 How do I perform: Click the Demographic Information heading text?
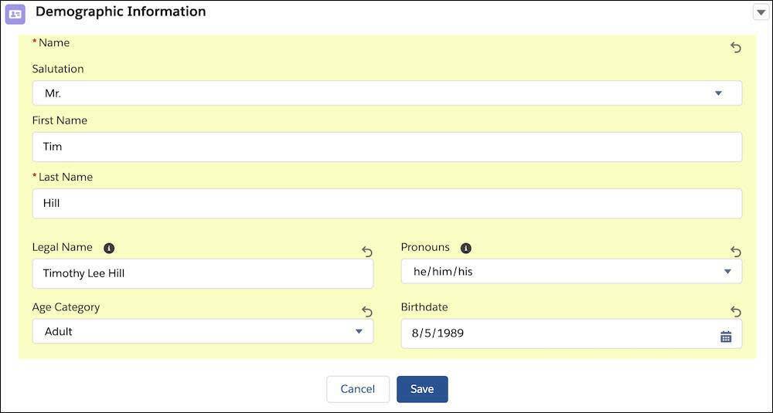(121, 12)
